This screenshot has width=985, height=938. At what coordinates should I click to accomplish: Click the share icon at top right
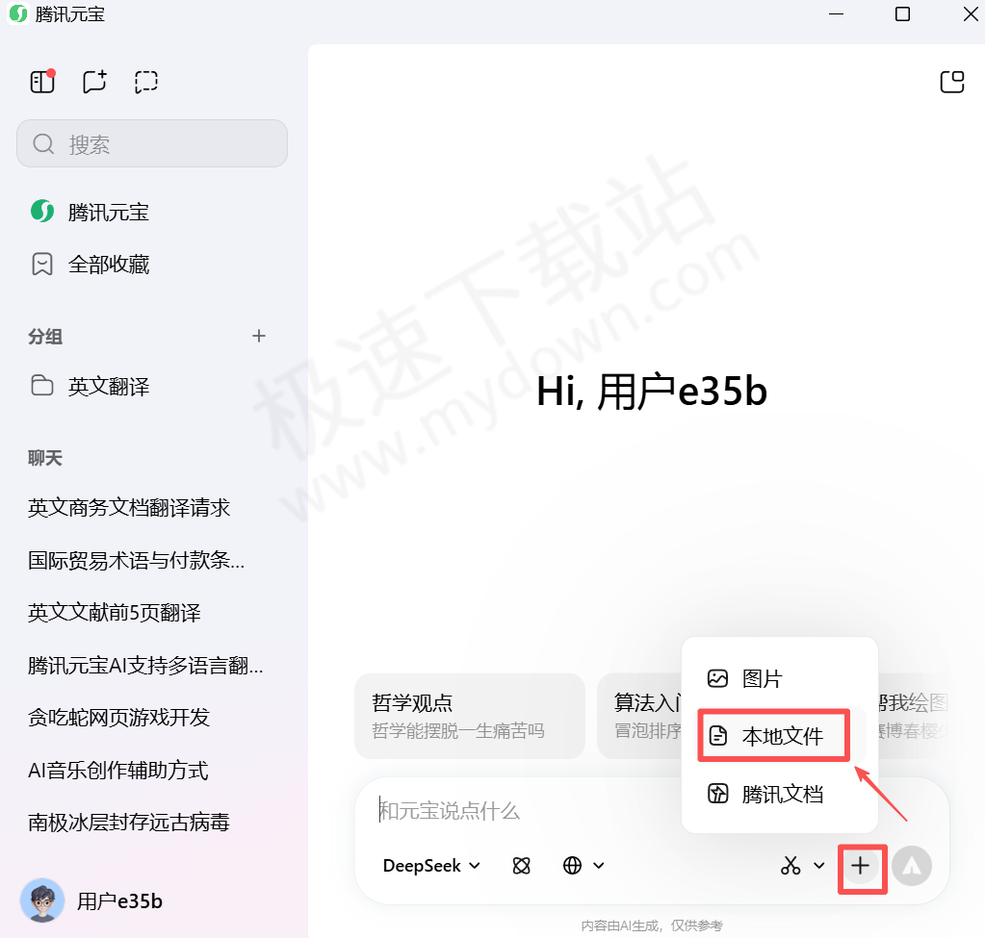[951, 82]
